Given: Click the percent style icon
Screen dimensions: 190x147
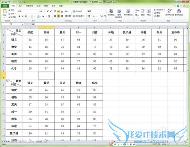Looking at the screenshot, I should (x=93, y=16).
